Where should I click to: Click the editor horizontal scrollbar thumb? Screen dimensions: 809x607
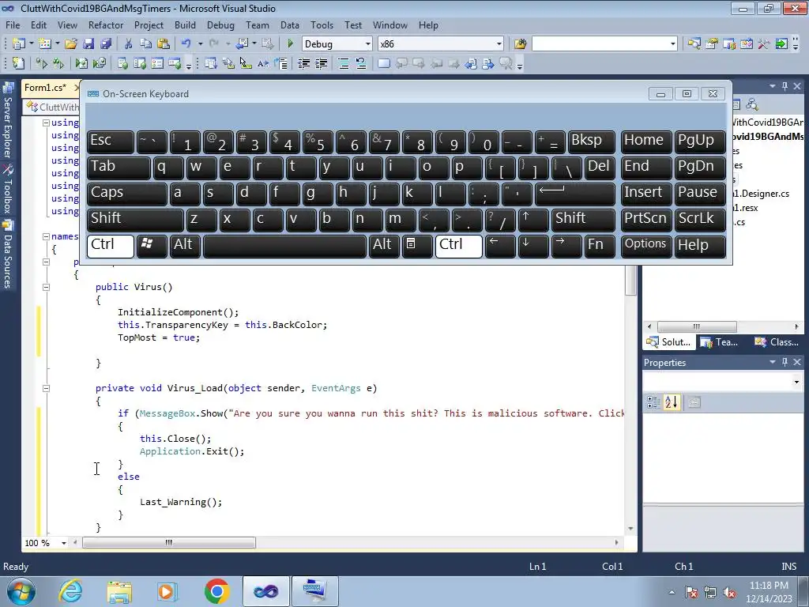point(169,542)
